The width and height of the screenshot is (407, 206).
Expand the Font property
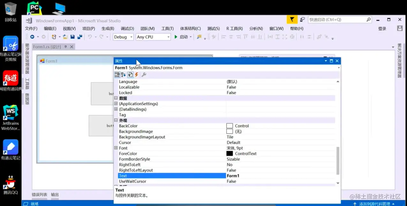pos(116,148)
